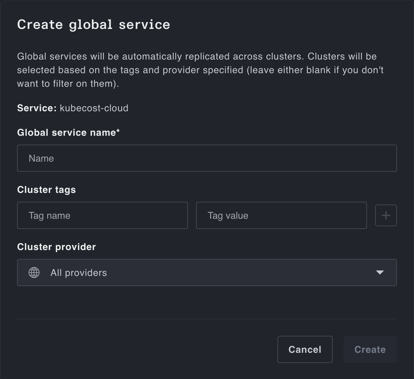Click the Create button
The image size is (414, 379).
pyautogui.click(x=370, y=349)
